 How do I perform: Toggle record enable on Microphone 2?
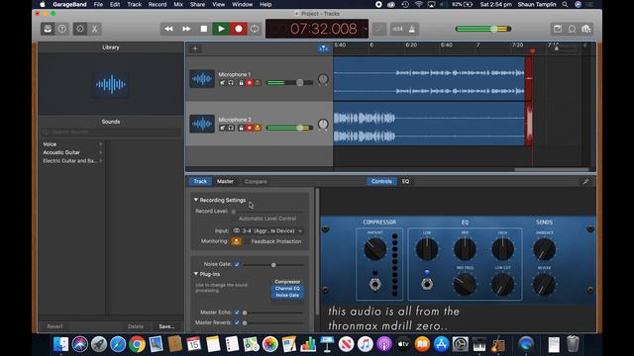point(249,128)
